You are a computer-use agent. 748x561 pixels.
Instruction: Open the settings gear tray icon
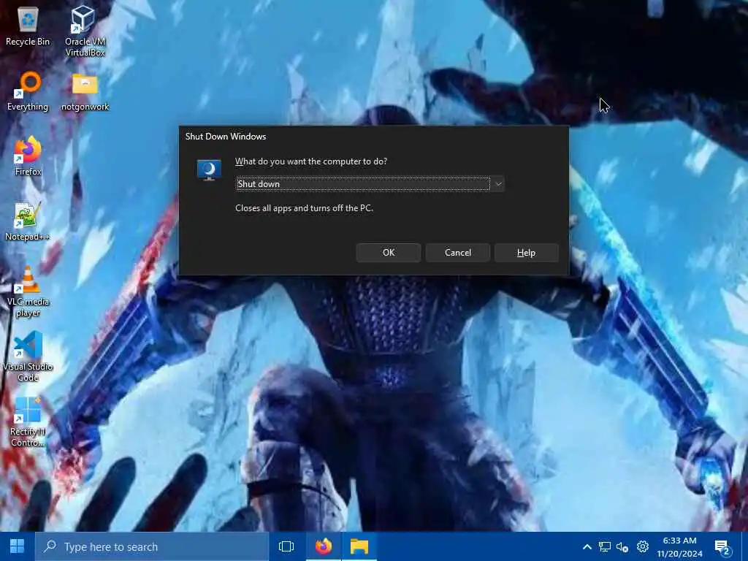pos(643,546)
